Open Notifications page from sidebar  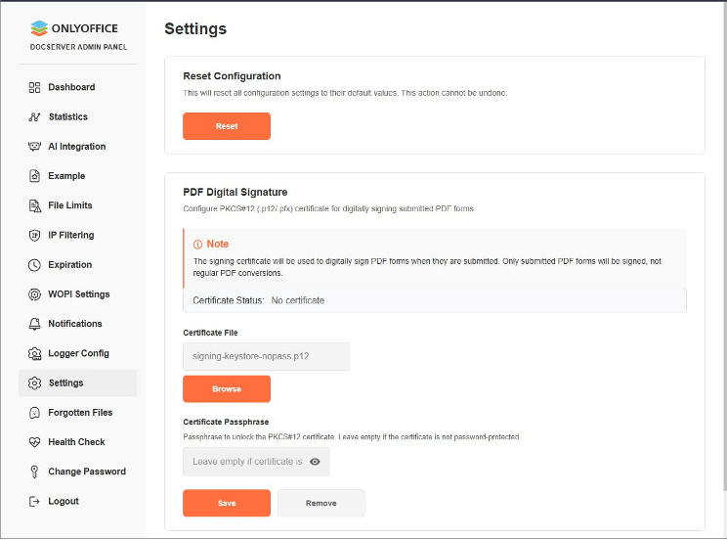(75, 324)
